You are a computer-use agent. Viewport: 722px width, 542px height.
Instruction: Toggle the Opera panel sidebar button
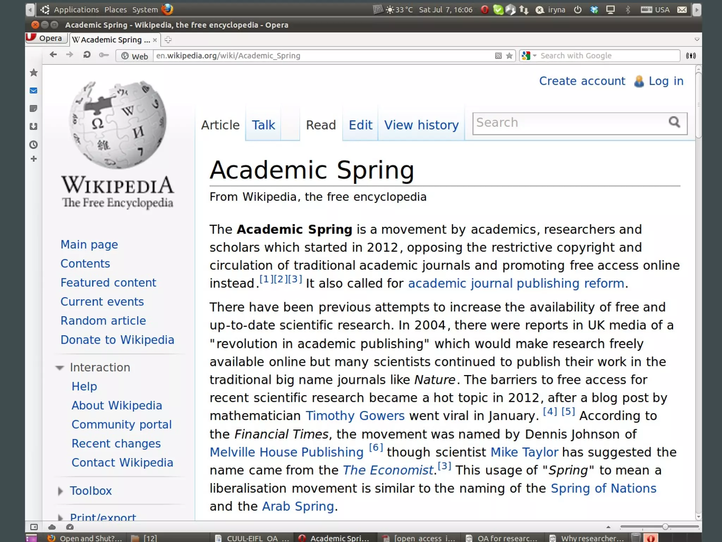tap(34, 527)
